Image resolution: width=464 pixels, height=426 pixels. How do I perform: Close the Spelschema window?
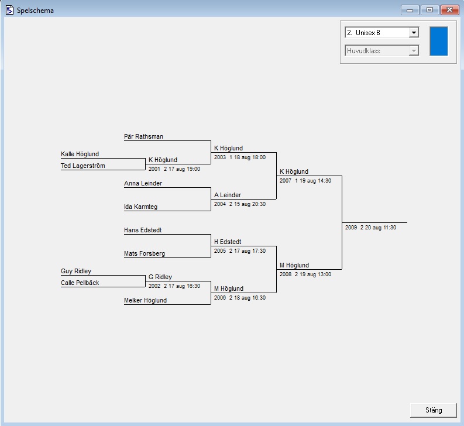coord(449,10)
